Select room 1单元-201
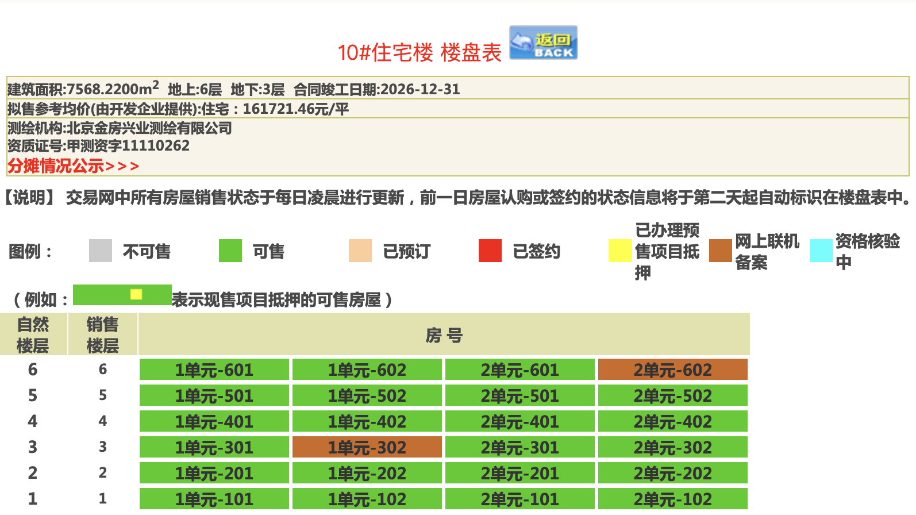This screenshot has width=916, height=515. click(214, 473)
